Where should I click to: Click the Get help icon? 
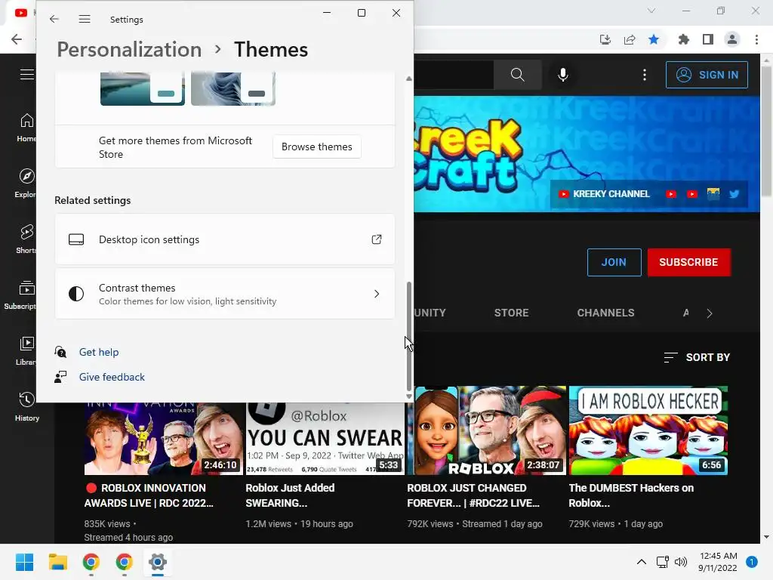(60, 352)
